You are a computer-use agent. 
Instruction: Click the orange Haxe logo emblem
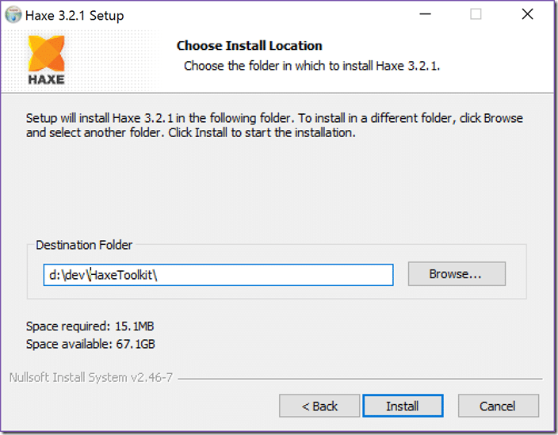coord(47,53)
